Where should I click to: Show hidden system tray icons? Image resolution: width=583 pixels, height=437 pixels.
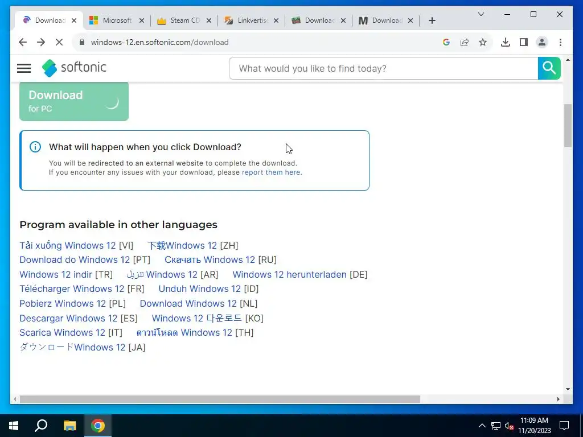[x=482, y=426]
